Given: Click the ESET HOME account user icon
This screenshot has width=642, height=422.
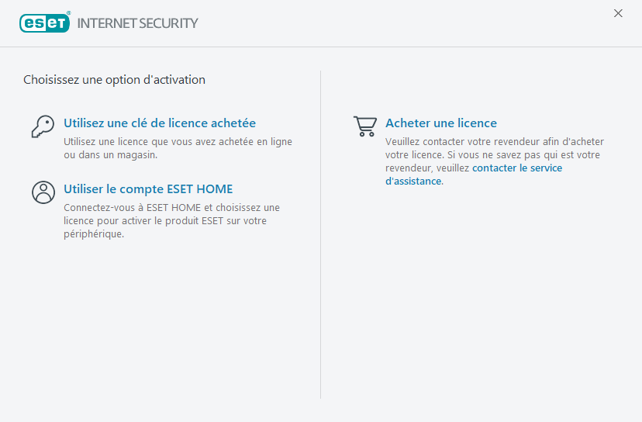Looking at the screenshot, I should point(43,192).
